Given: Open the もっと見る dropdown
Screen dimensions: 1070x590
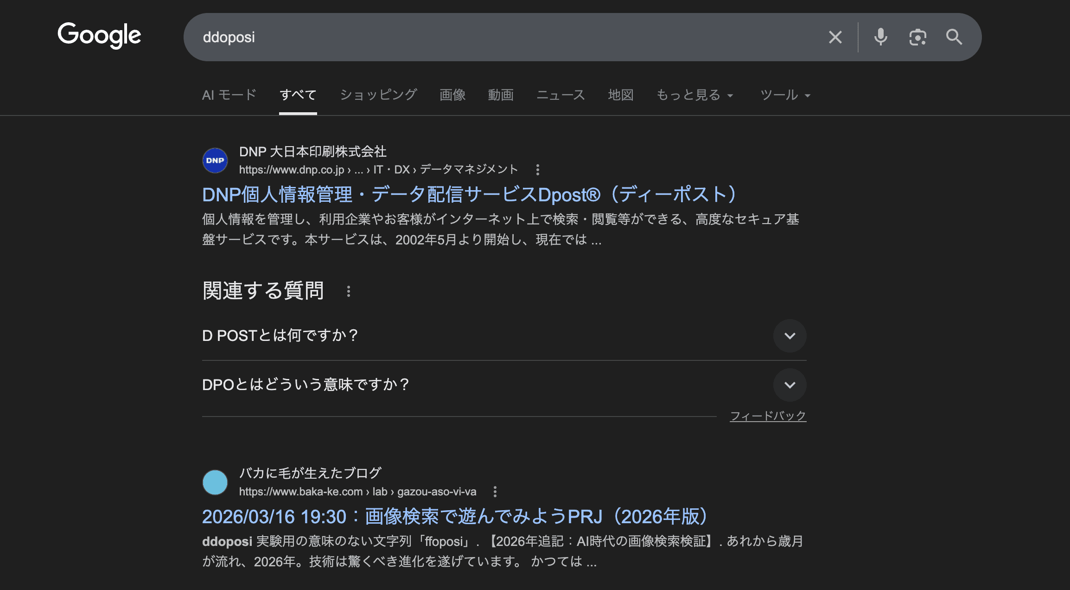Looking at the screenshot, I should coord(694,95).
